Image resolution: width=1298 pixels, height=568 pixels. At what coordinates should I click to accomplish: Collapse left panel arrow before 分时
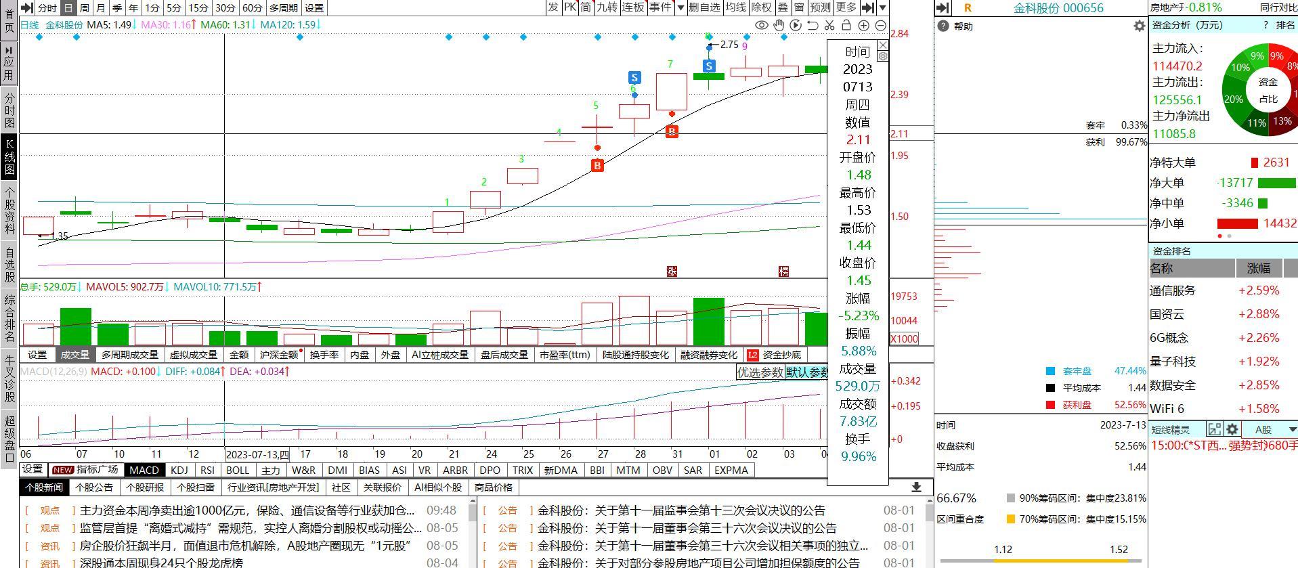point(26,8)
